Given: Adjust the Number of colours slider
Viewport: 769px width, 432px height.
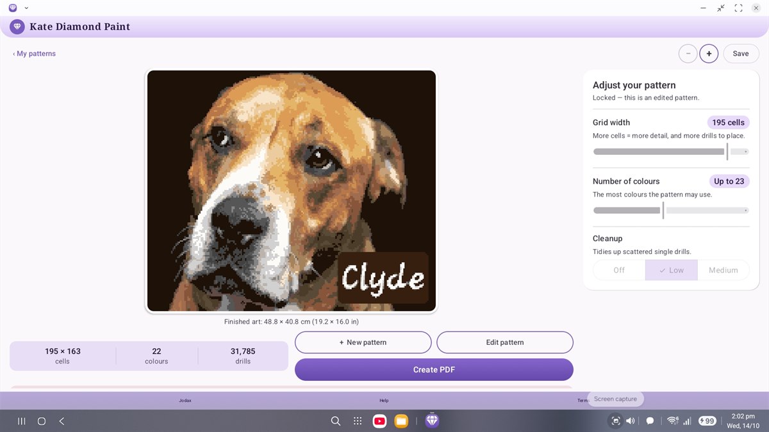Looking at the screenshot, I should 671,211.
